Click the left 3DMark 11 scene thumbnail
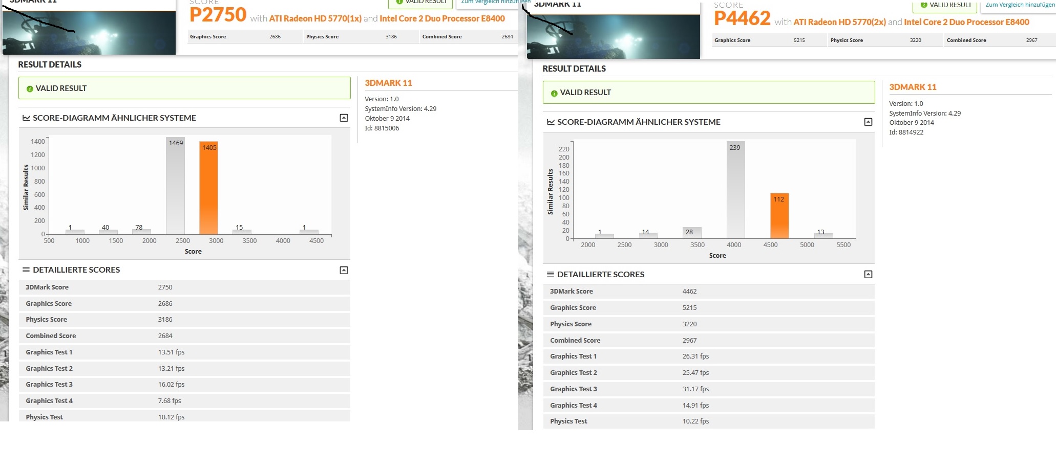The height and width of the screenshot is (469, 1056). 89,32
